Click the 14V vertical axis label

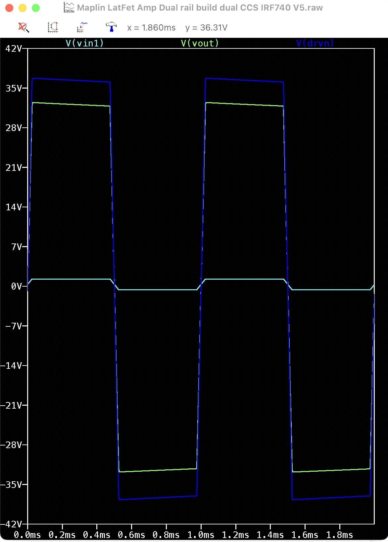pyautogui.click(x=14, y=207)
